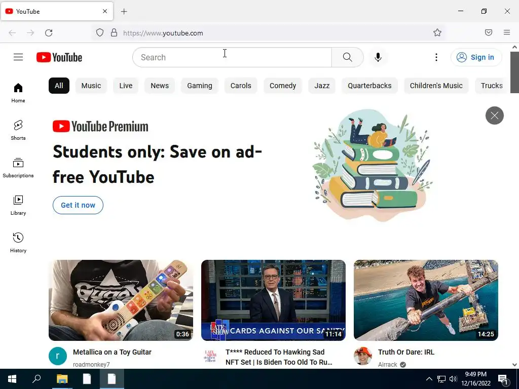Click the scrollbar down arrow
The image size is (519, 389).
pos(515,365)
